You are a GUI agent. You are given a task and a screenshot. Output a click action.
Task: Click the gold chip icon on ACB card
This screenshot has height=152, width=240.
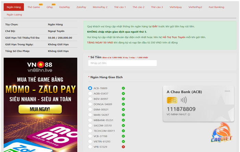[x=172, y=100]
